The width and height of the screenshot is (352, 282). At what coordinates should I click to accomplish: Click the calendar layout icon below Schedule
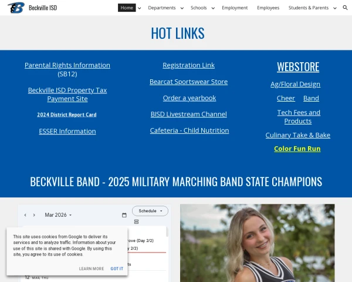pyautogui.click(x=136, y=221)
